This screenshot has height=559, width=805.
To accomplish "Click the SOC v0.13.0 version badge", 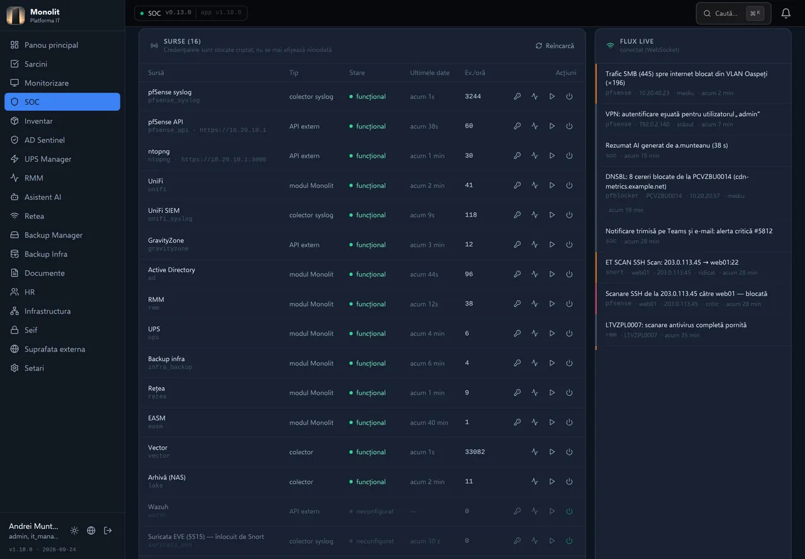I will (x=191, y=13).
